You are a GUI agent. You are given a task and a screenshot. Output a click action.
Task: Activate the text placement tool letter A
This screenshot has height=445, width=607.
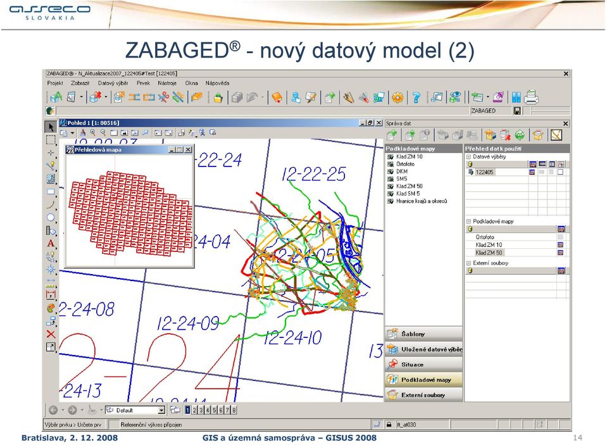coord(51,243)
